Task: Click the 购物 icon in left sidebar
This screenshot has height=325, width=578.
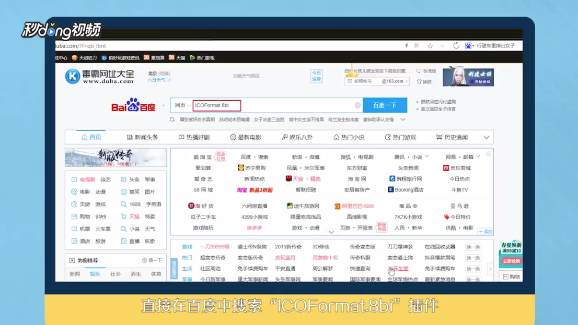Action: [x=74, y=216]
